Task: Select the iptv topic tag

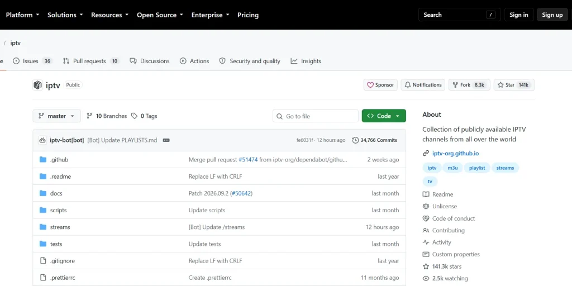Action: 432,168
